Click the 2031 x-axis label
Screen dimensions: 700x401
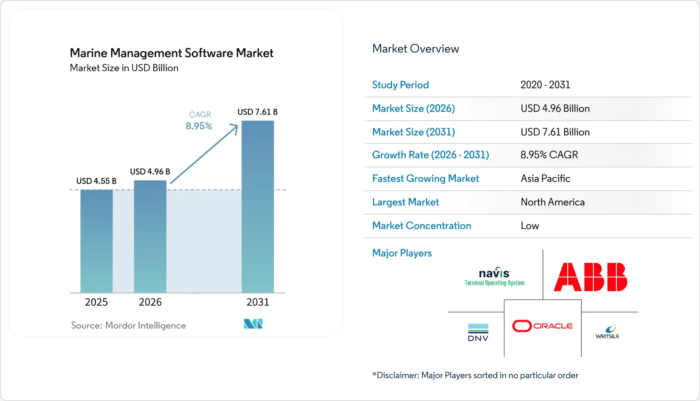(258, 302)
